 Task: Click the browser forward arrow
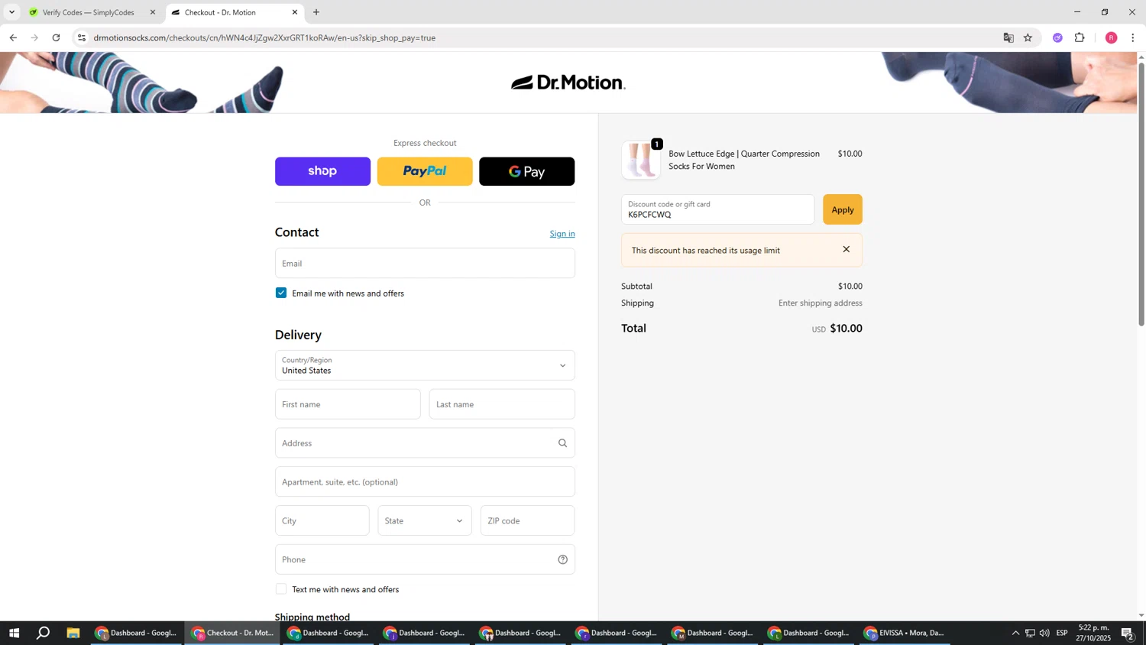[x=34, y=37]
